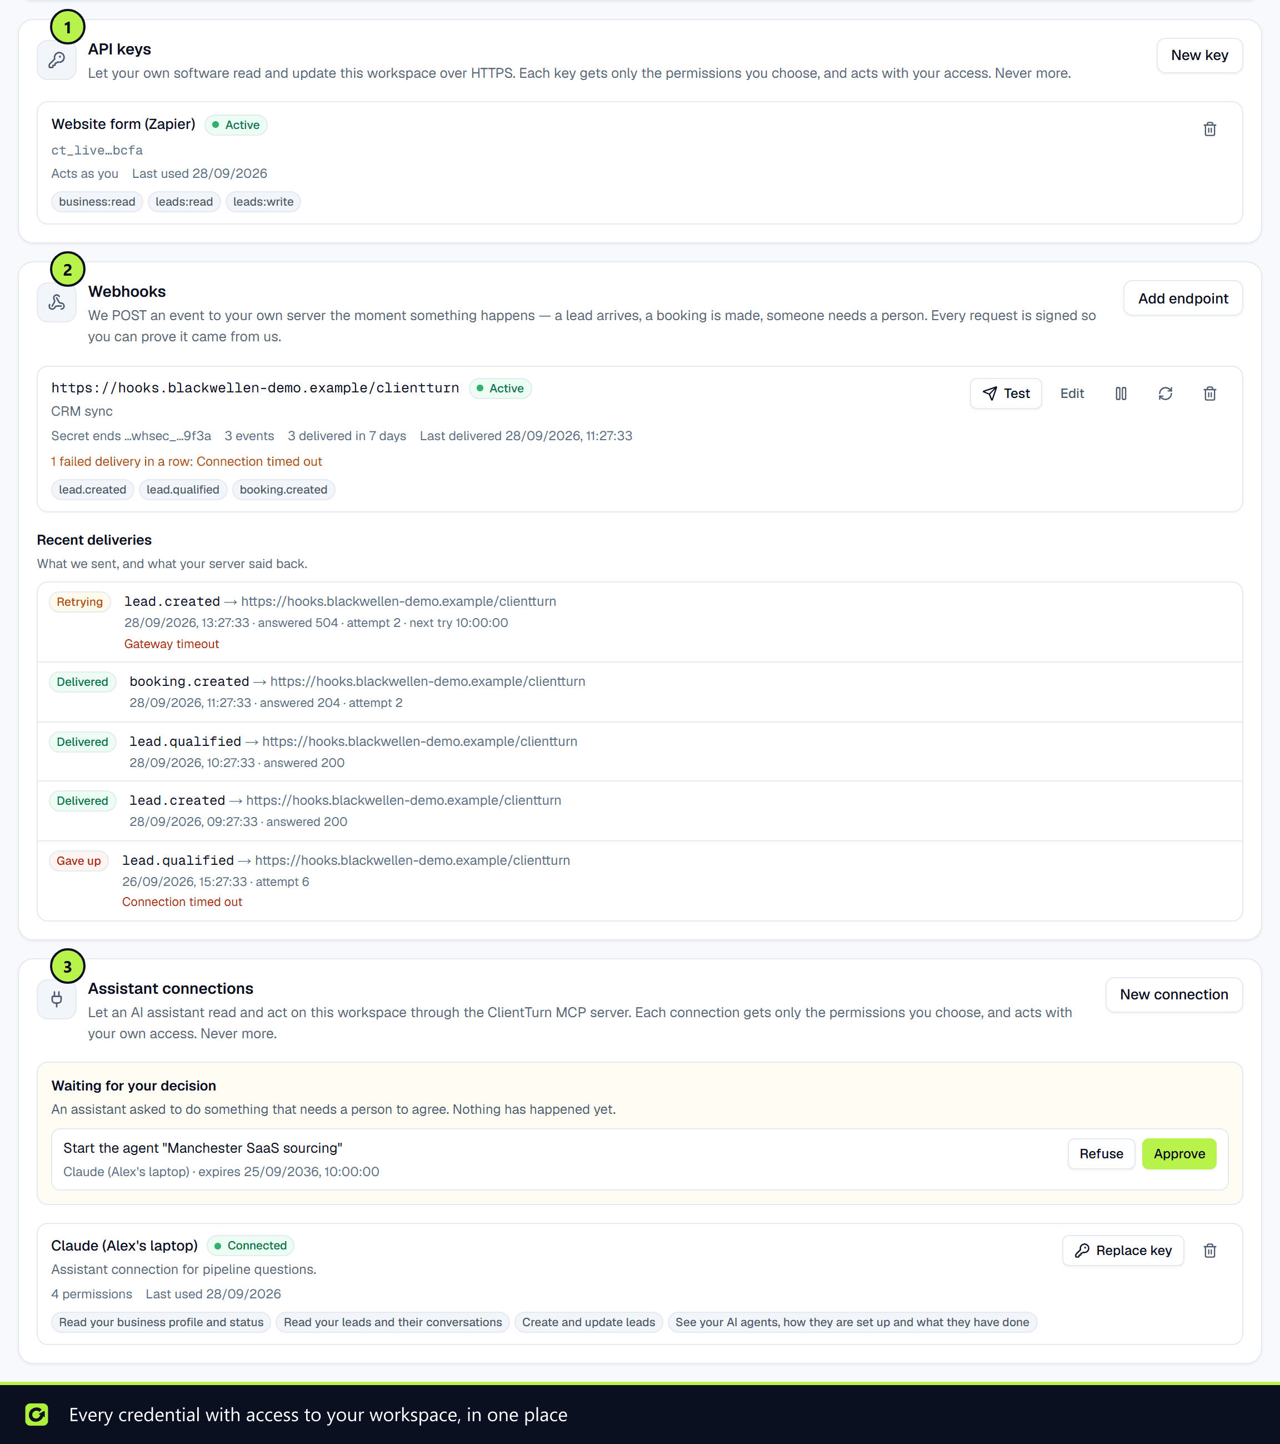1280x1444 pixels.
Task: Delete the CRM sync webhook endpoint
Action: click(1209, 394)
